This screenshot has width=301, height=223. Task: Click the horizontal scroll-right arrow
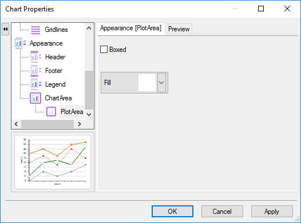(x=80, y=124)
